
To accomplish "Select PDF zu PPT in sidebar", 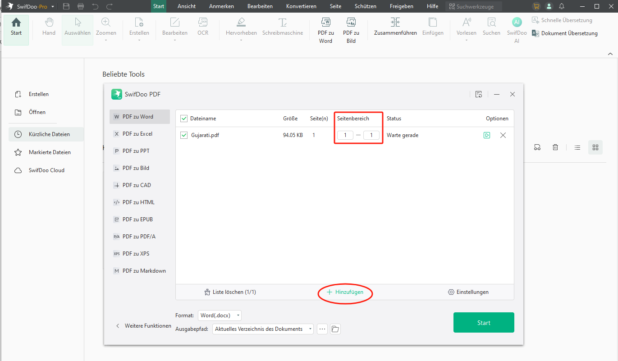I will [x=140, y=151].
